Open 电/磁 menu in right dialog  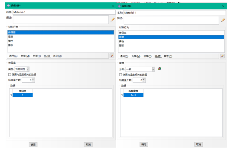tap(158, 56)
